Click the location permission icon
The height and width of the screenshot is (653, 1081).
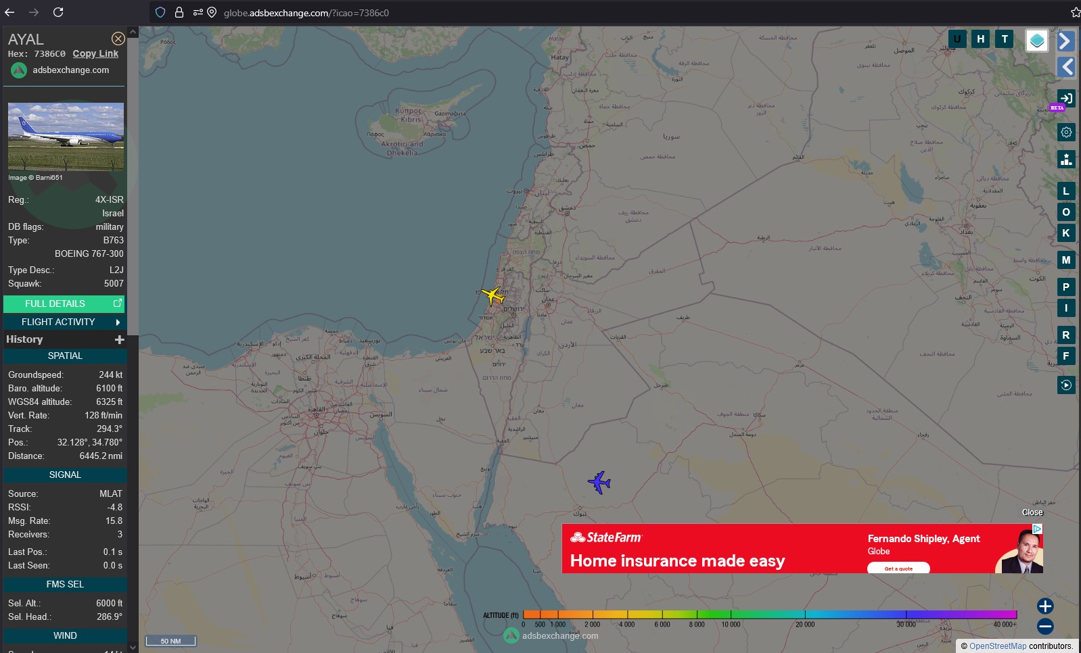click(212, 12)
